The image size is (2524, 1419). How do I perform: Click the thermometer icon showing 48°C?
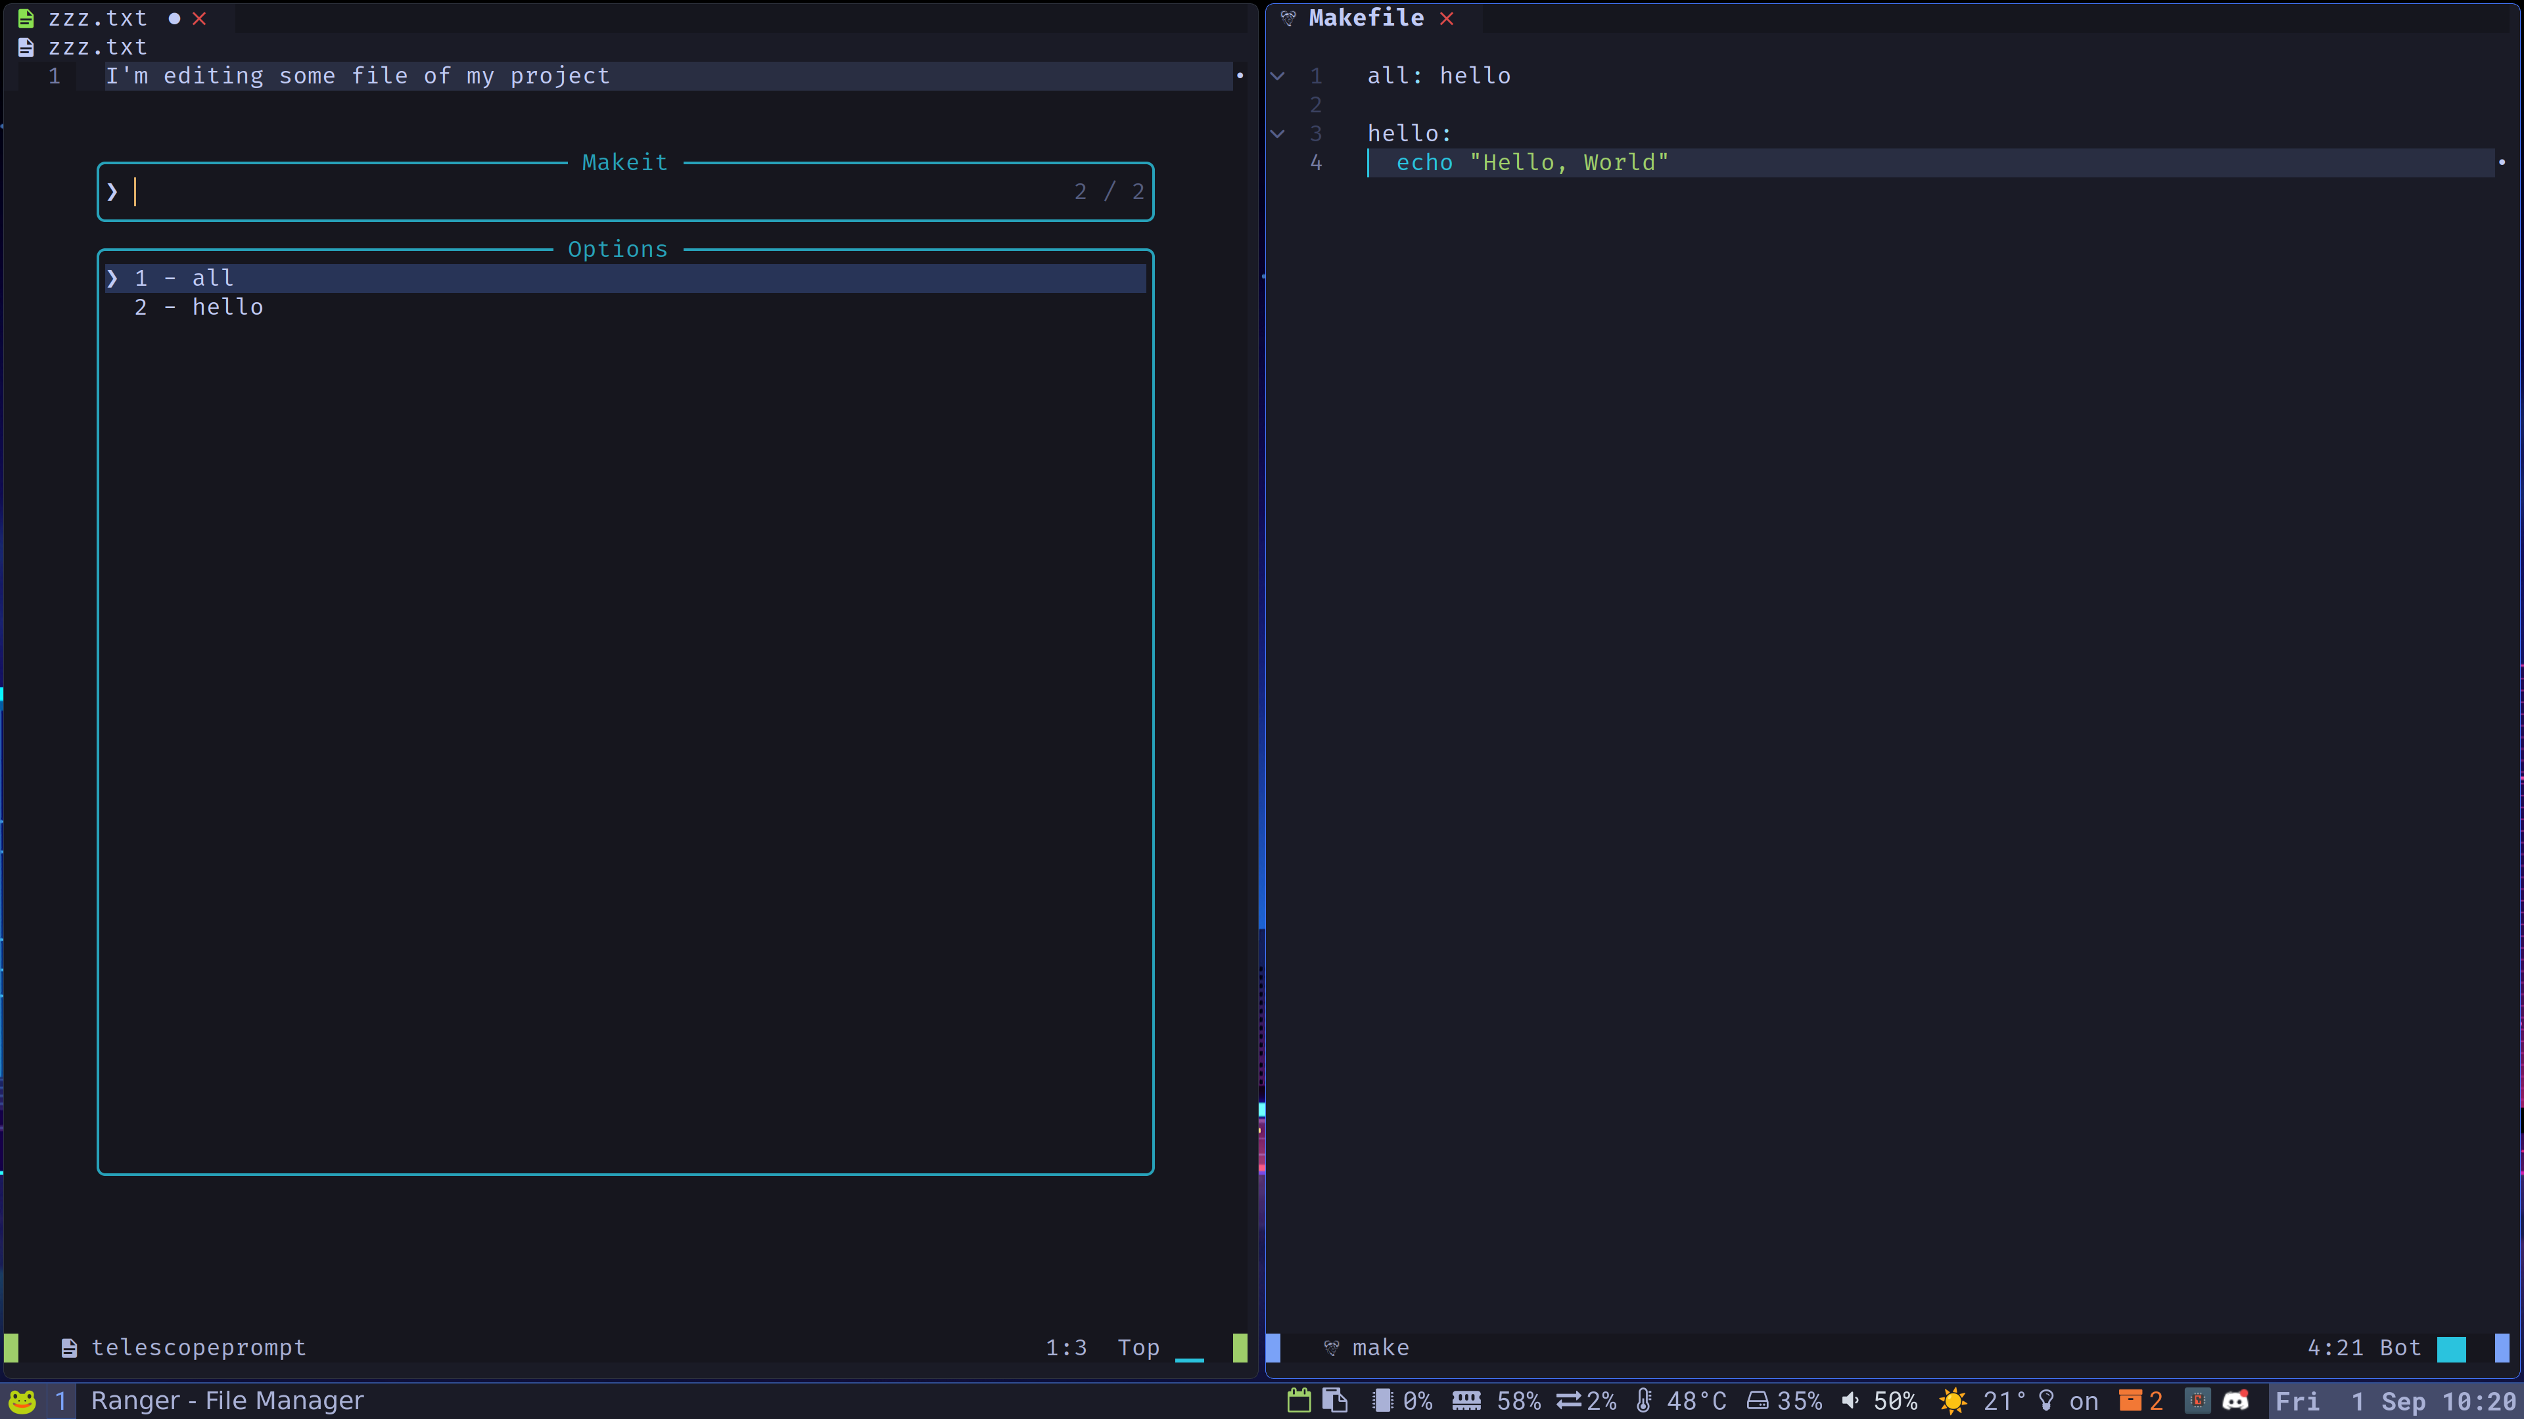[x=1644, y=1401]
